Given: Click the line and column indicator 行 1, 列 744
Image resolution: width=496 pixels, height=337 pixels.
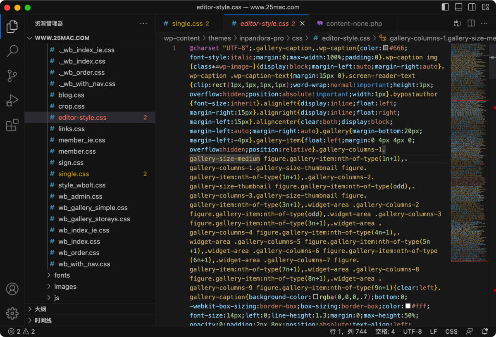Looking at the screenshot, I should pos(348,331).
